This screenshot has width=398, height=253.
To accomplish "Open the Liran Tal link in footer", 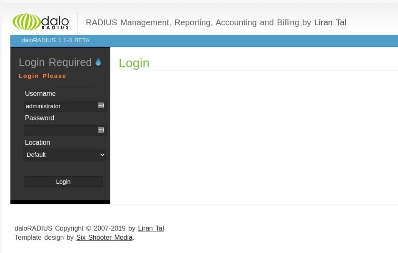I will (151, 228).
